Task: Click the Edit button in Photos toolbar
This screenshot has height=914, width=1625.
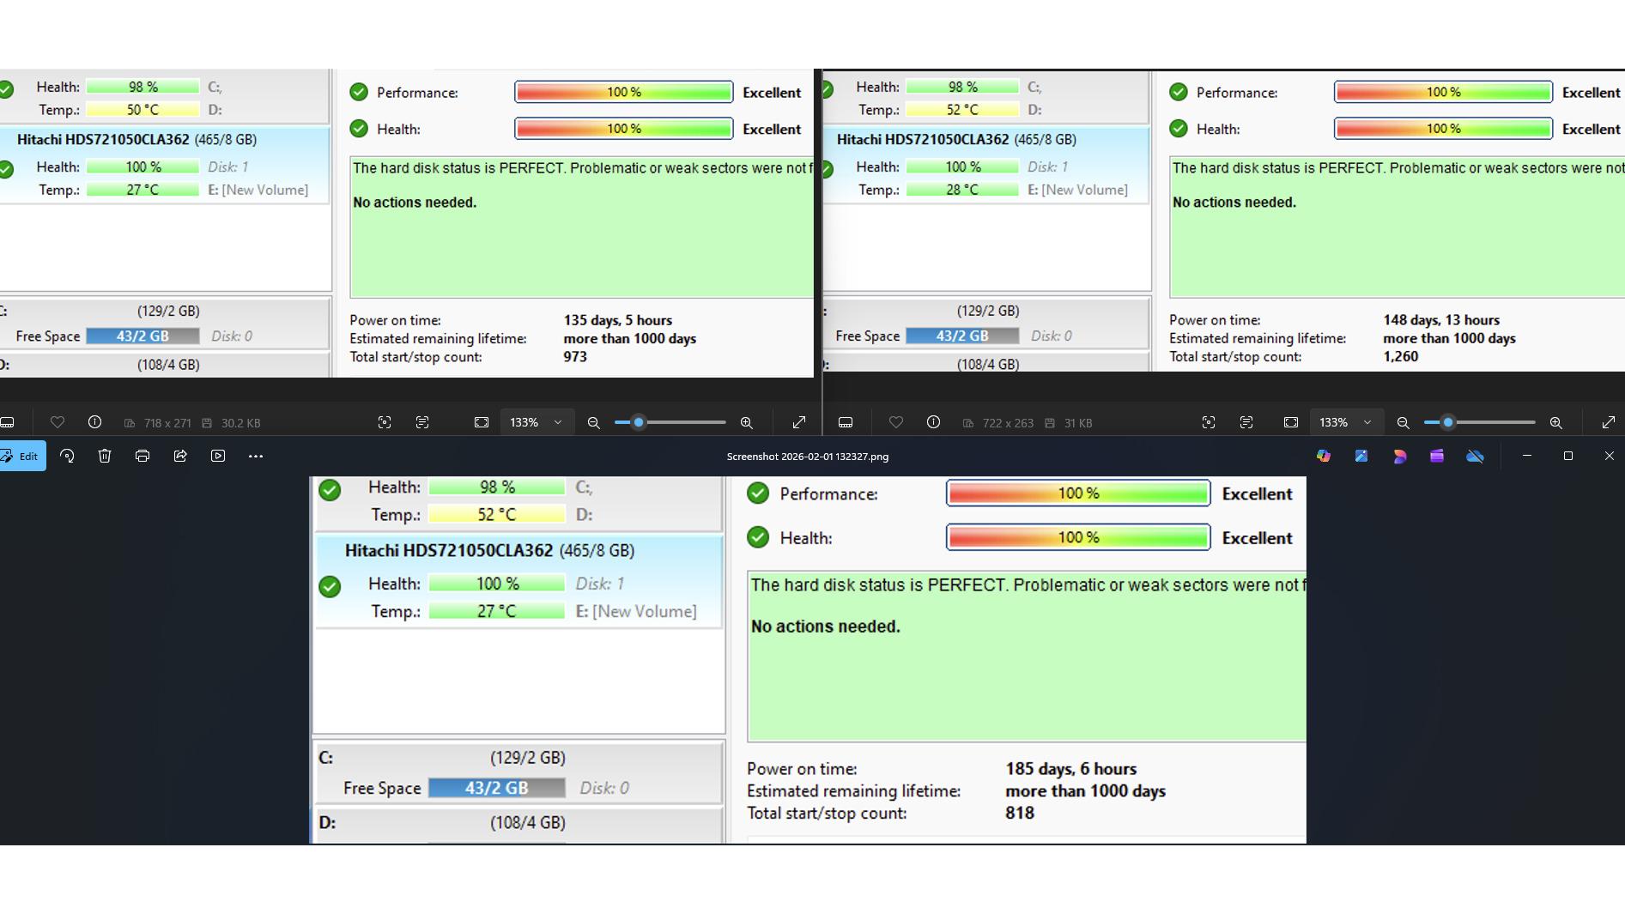Action: 21,457
